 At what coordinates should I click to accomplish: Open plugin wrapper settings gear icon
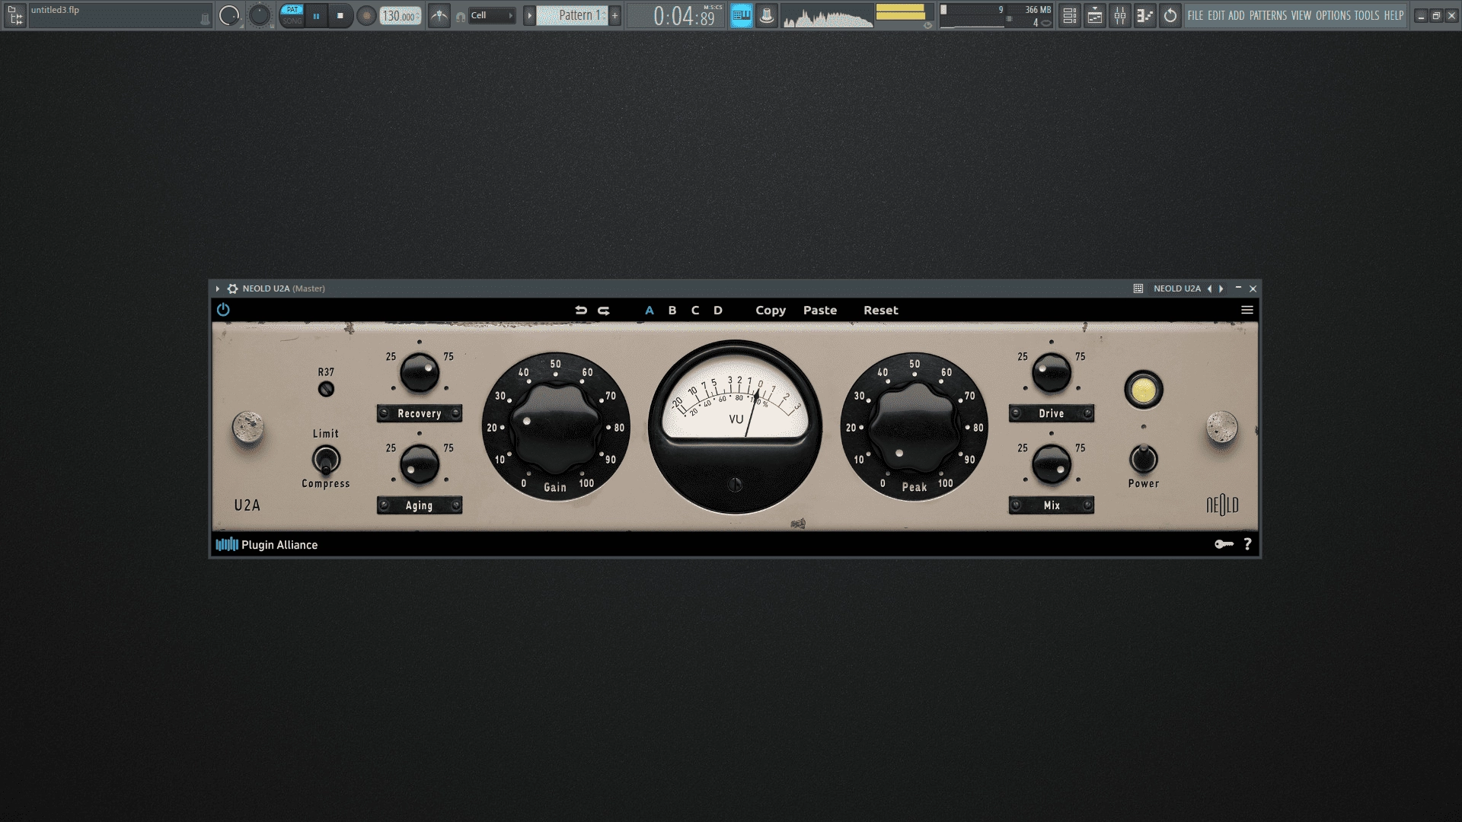pos(232,289)
